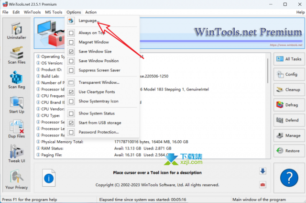Click the Cleanup button
306x203 pixels.
click(289, 90)
